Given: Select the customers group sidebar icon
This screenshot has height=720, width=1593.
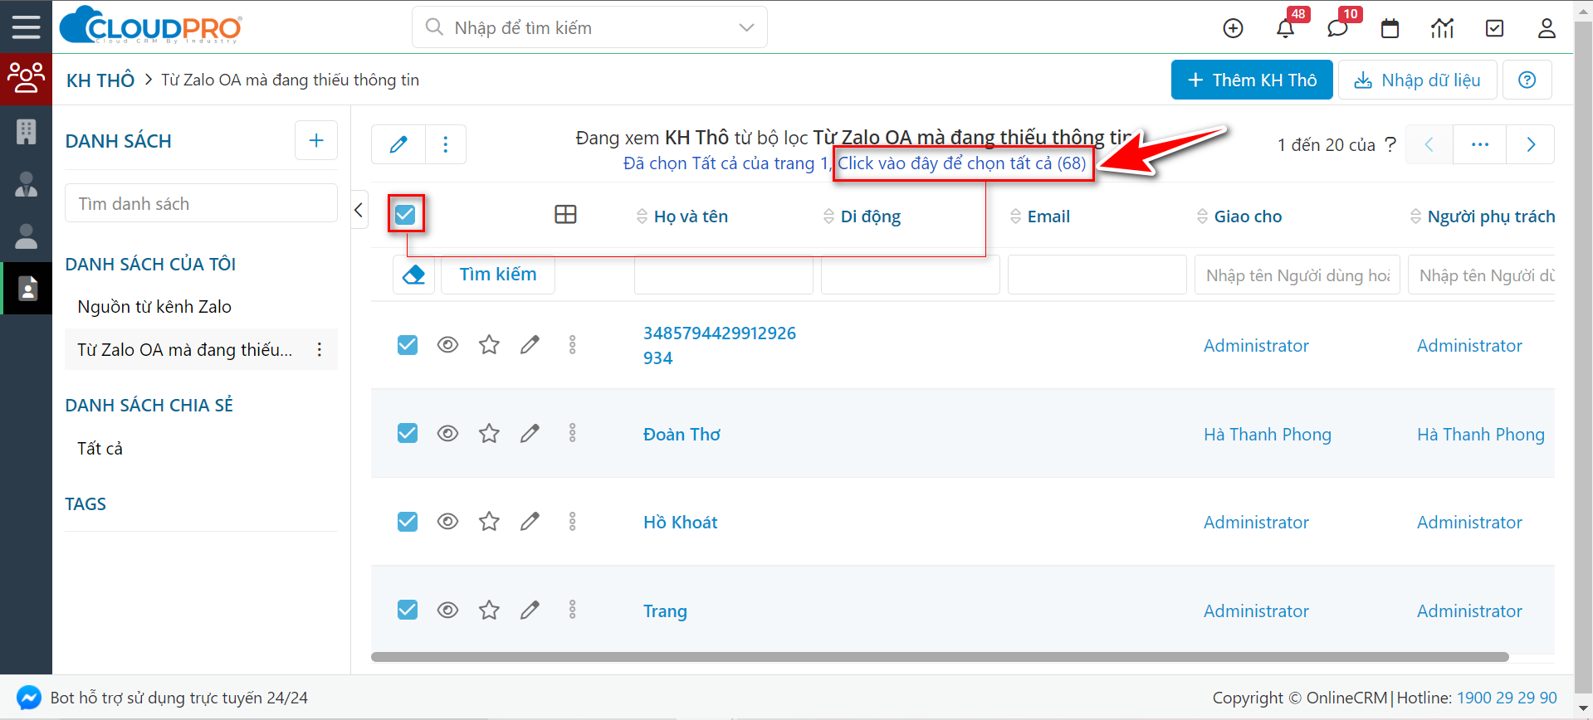Looking at the screenshot, I should coord(26,78).
